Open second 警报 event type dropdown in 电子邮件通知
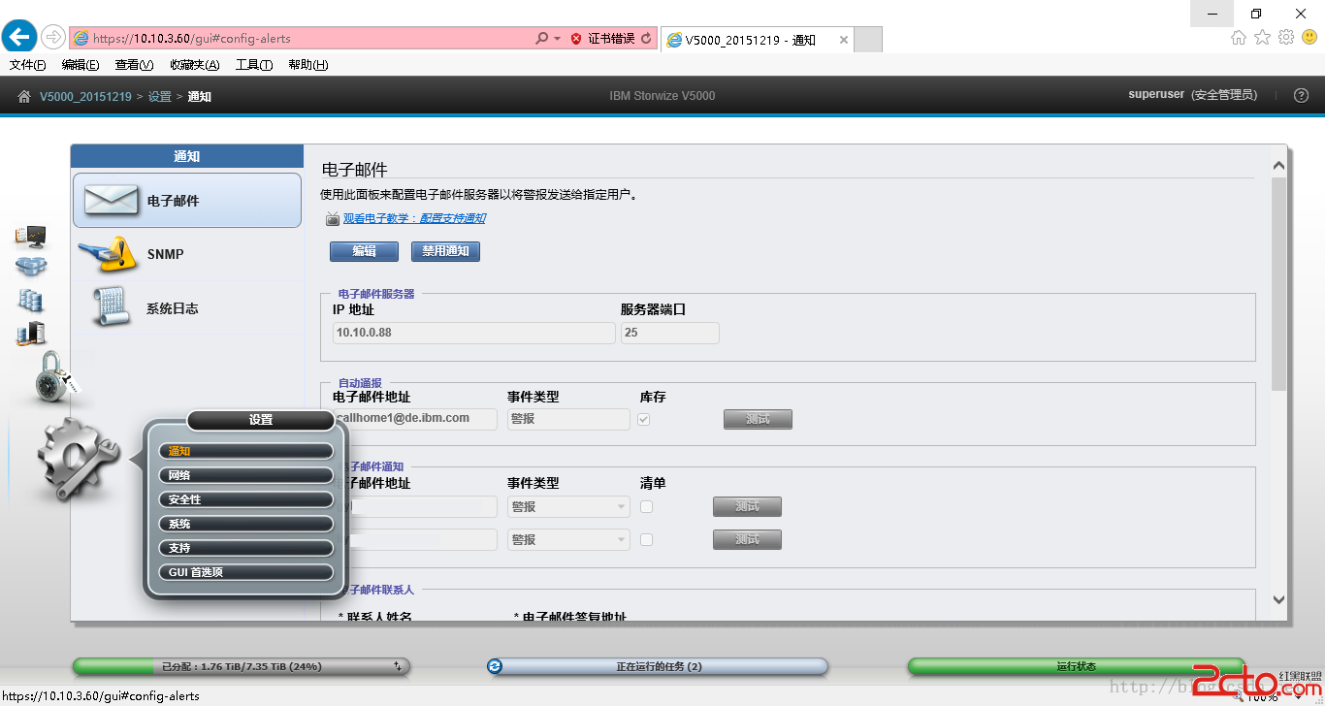This screenshot has height=706, width=1325. point(568,539)
